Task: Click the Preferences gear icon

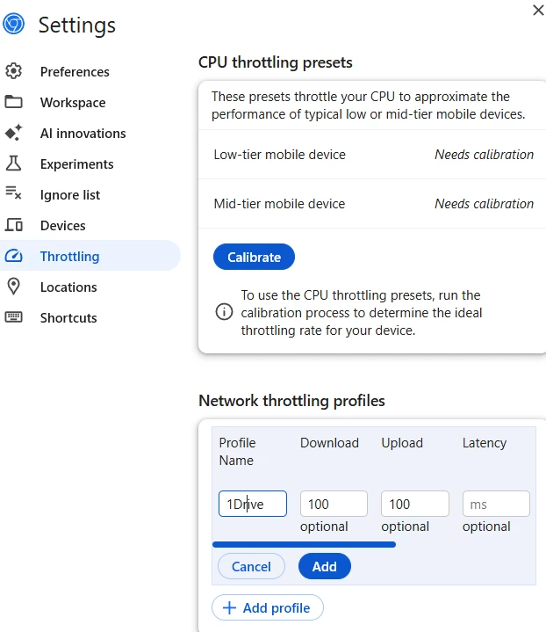Action: [14, 71]
